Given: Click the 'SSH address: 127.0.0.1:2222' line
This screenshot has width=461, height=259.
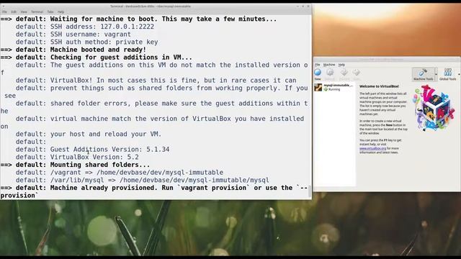Looking at the screenshot, I should pos(85,27).
